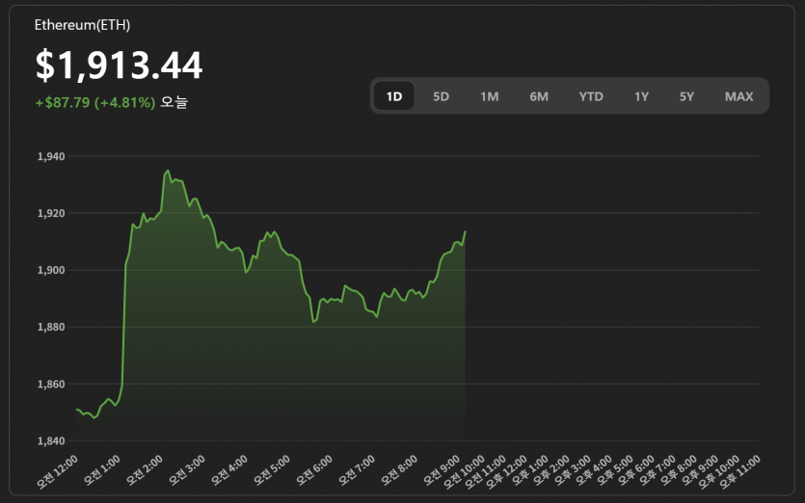Click the 1,840 y-axis label
This screenshot has width=805, height=503.
[50, 441]
